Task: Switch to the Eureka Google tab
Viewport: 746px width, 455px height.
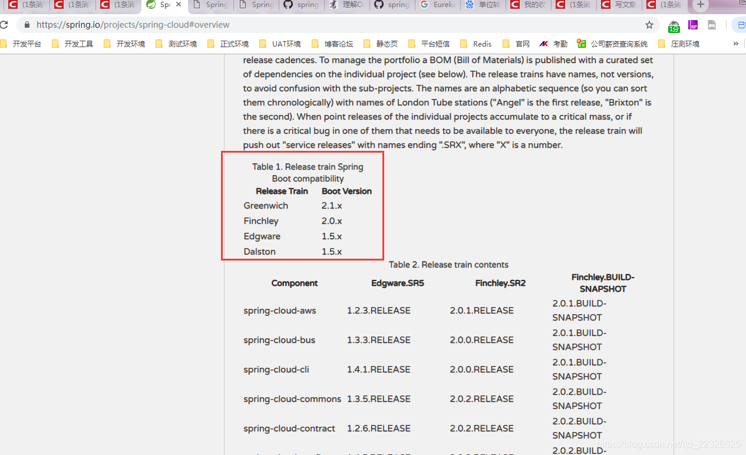Action: click(x=438, y=5)
